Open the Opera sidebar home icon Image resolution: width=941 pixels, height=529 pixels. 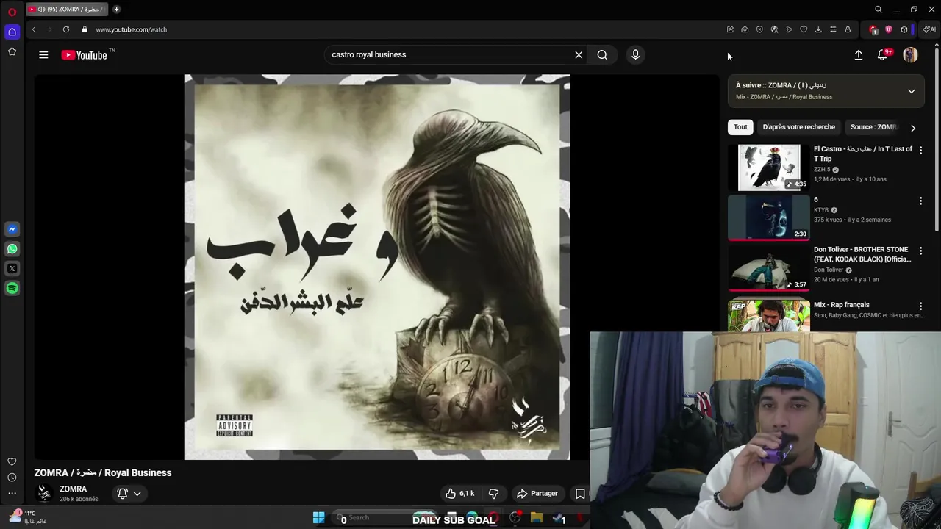pyautogui.click(x=12, y=32)
